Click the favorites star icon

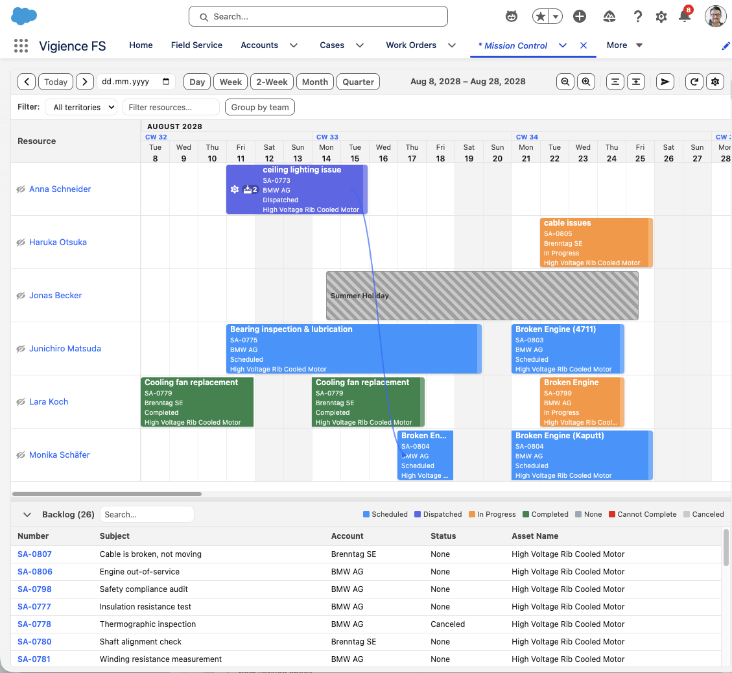tap(541, 17)
